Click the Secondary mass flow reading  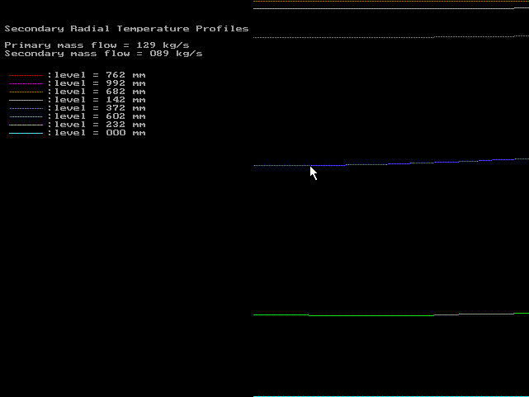pyautogui.click(x=103, y=54)
